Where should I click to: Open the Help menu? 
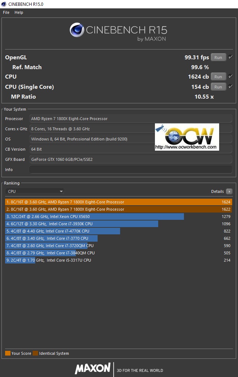(x=19, y=12)
